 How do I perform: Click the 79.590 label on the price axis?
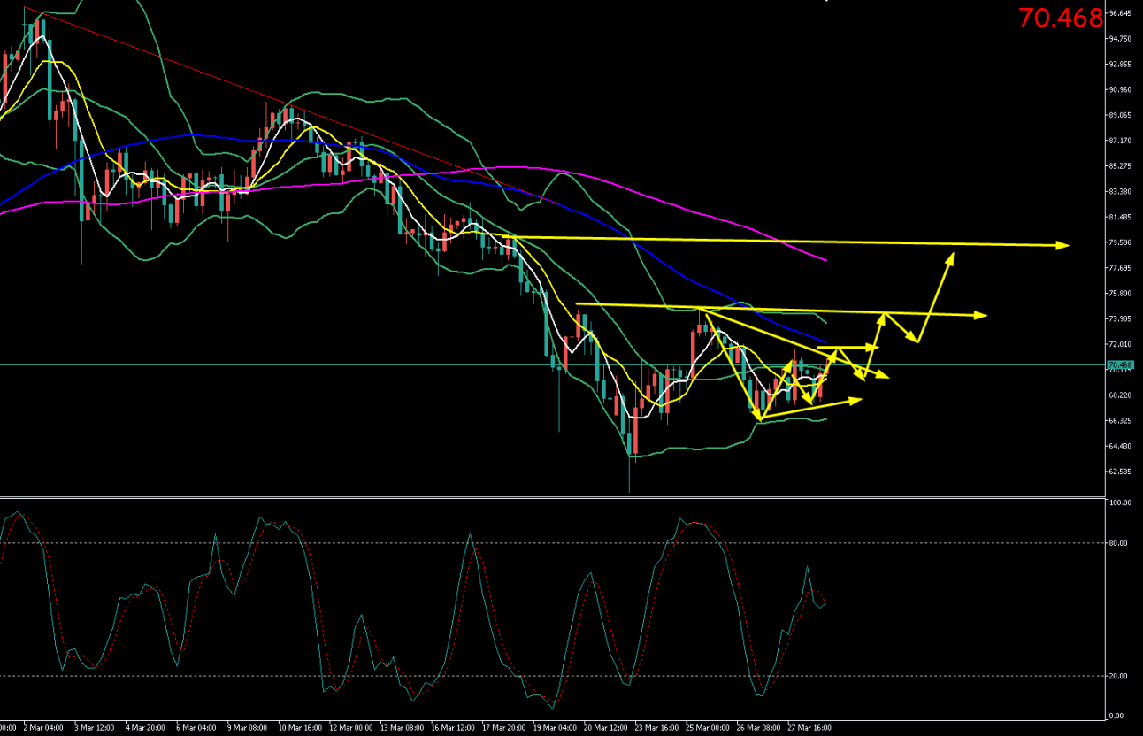[1120, 242]
